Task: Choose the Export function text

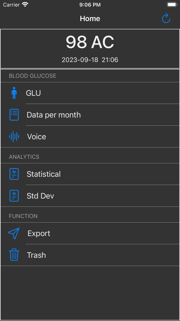Action: [39, 233]
